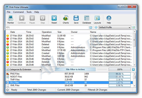Click the NOEXT Files 35.68 % bar

pos(120,77)
